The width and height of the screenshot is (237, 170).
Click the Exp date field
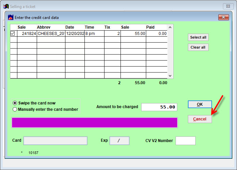click(119, 141)
